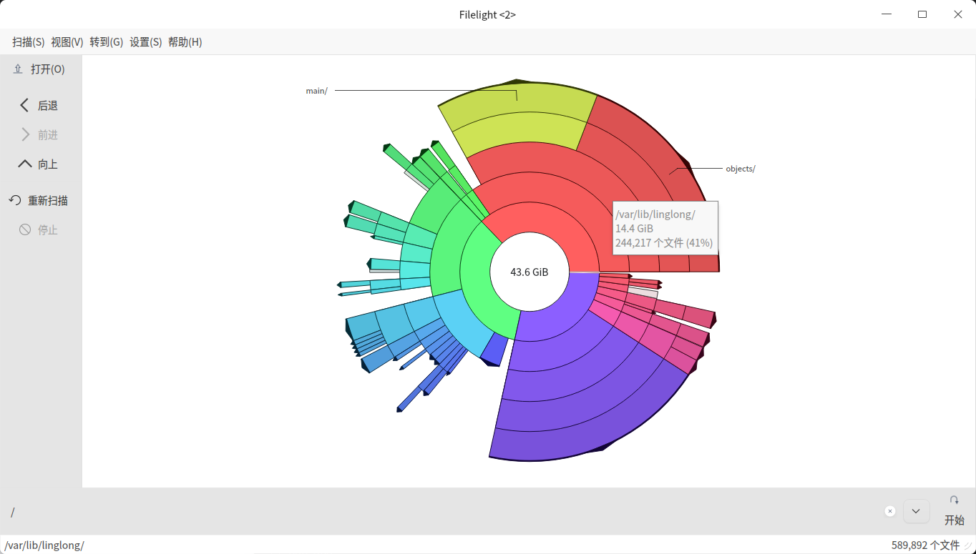This screenshot has width=976, height=554.
Task: Click the 43.6 GiB center circle
Action: (530, 272)
